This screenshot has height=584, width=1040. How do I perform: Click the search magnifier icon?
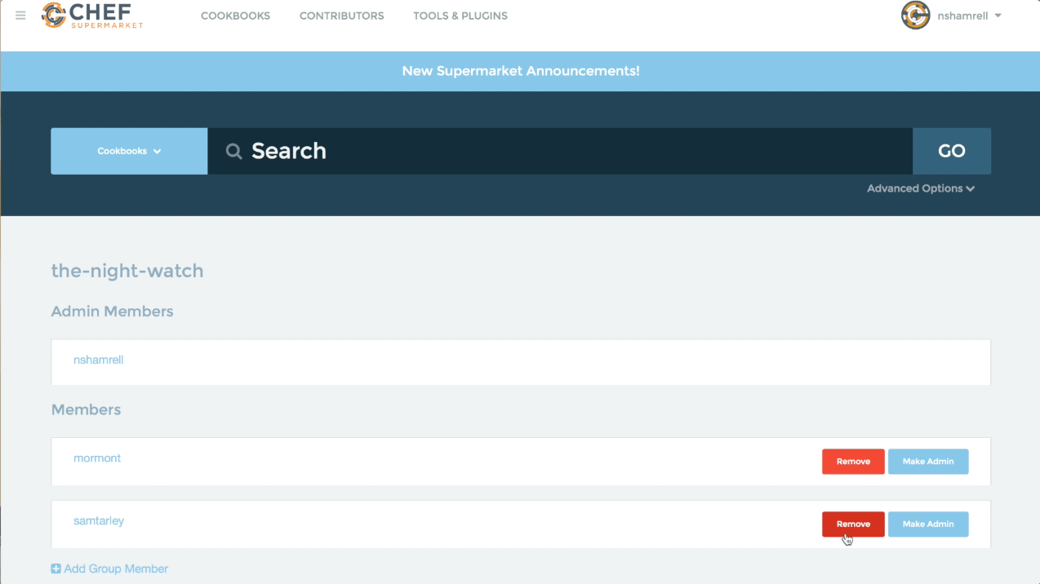[234, 151]
